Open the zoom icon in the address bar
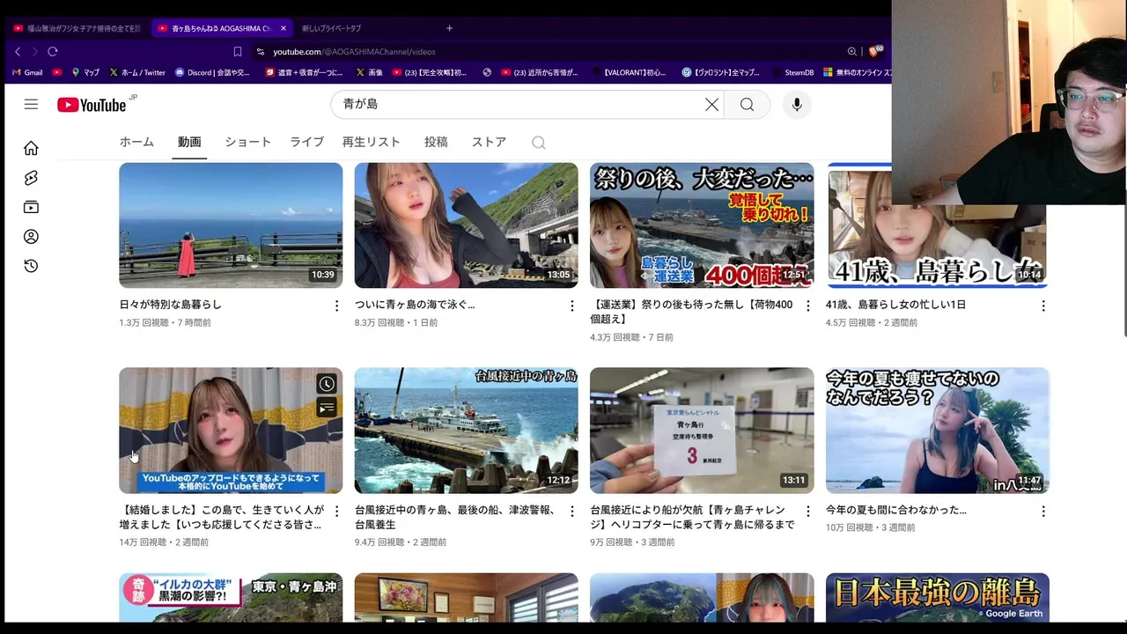 [x=851, y=52]
